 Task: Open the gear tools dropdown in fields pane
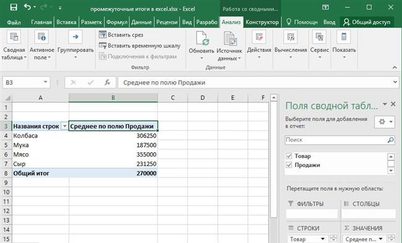click(x=384, y=121)
